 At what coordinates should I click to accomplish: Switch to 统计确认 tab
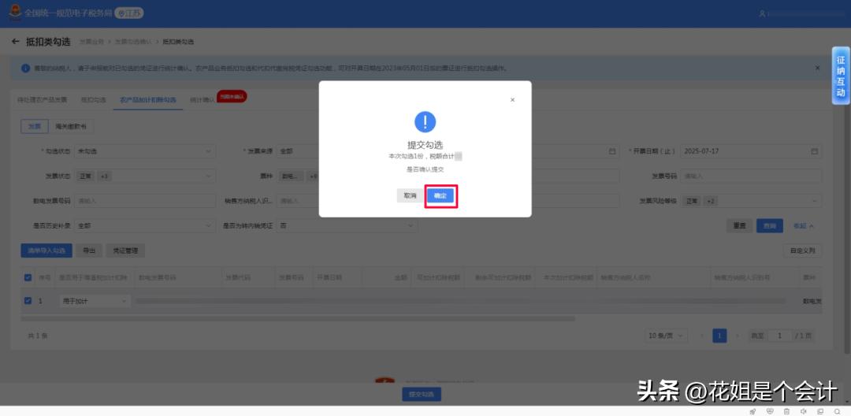click(202, 100)
